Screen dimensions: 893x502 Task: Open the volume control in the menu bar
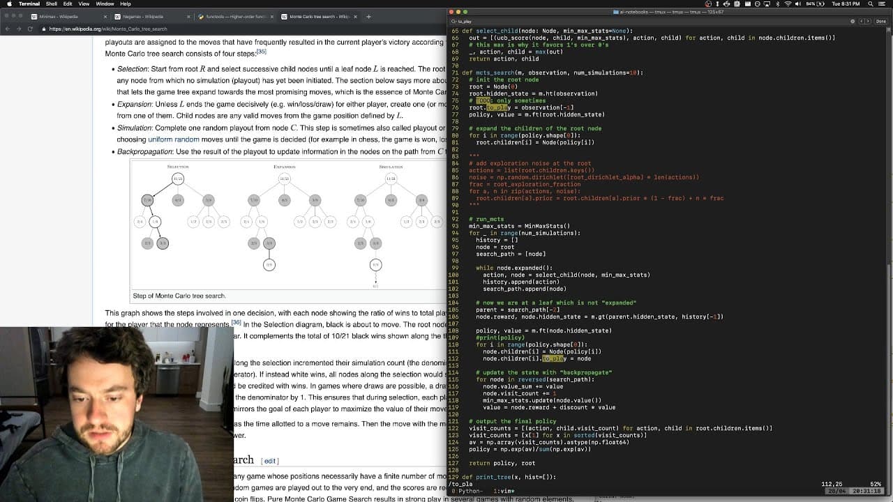pos(799,4)
